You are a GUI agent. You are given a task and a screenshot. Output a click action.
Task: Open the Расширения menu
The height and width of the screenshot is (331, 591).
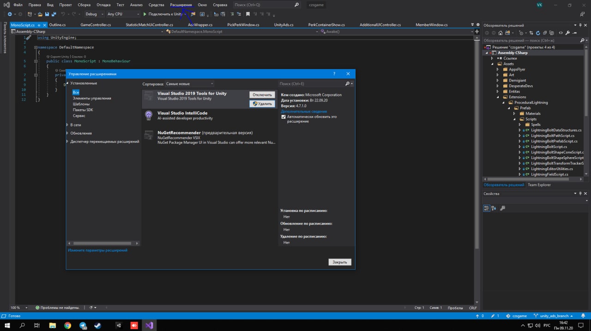tap(181, 5)
